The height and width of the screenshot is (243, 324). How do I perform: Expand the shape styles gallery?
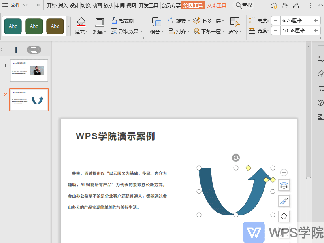pyautogui.click(x=68, y=26)
